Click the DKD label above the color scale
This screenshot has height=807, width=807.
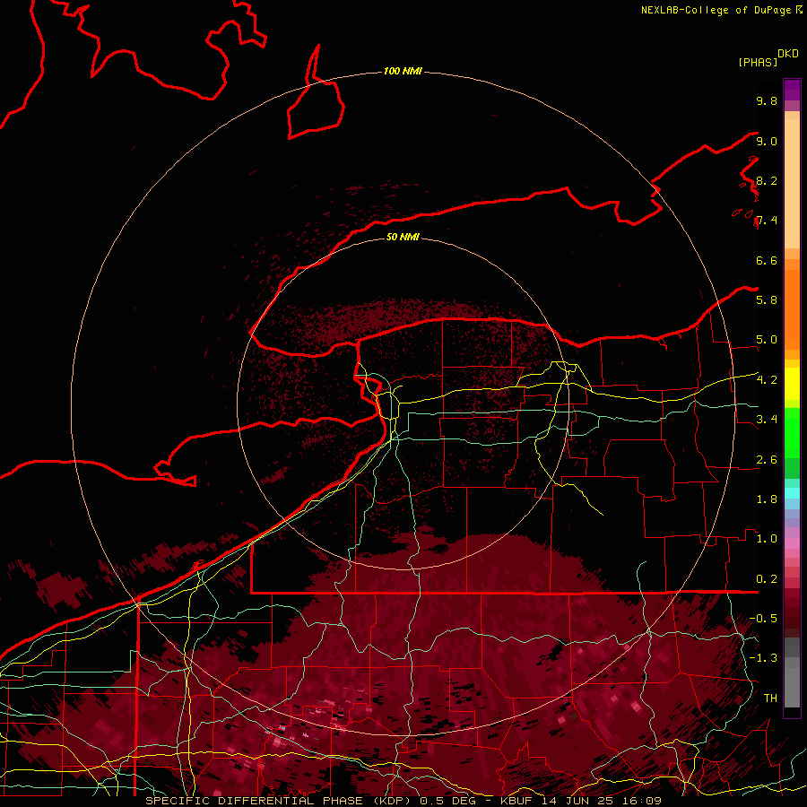(x=788, y=54)
